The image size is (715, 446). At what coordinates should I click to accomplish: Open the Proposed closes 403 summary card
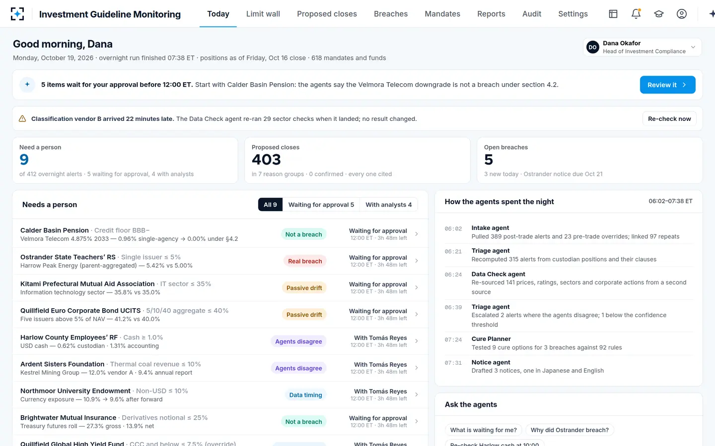point(357,161)
